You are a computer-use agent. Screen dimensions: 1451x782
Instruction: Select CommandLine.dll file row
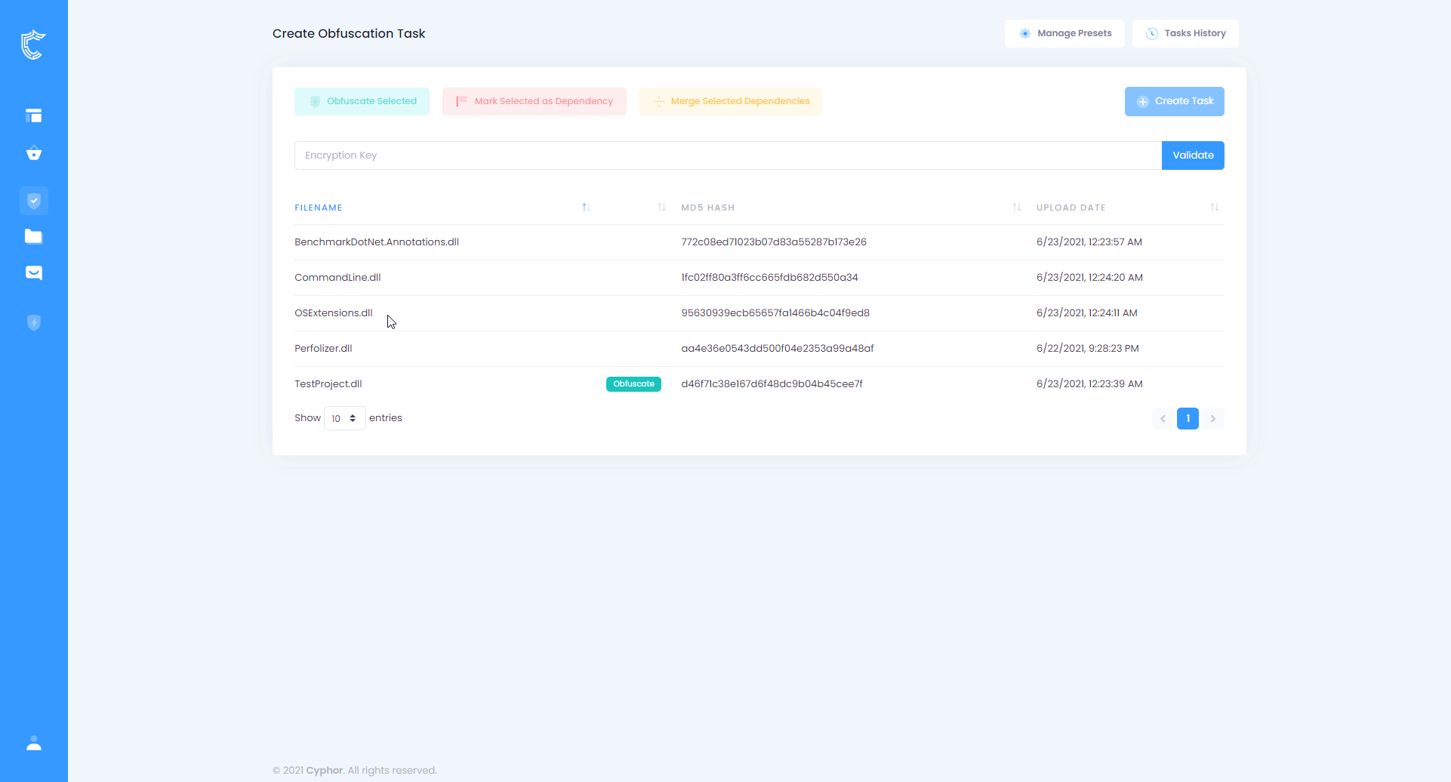[759, 278]
